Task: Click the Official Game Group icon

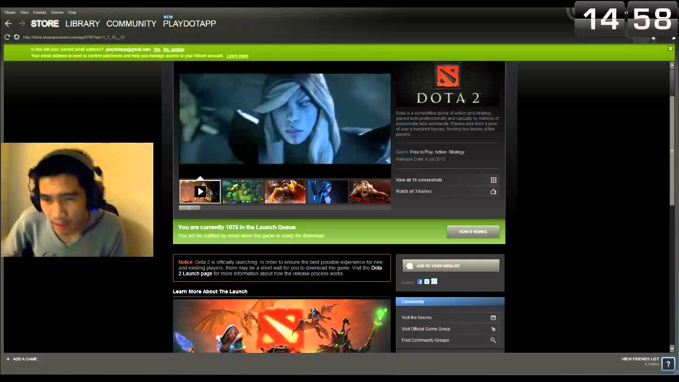Action: (493, 329)
